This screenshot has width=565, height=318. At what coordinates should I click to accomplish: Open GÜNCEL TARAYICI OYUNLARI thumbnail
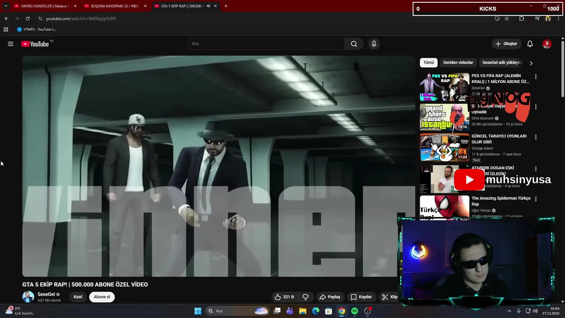(444, 148)
